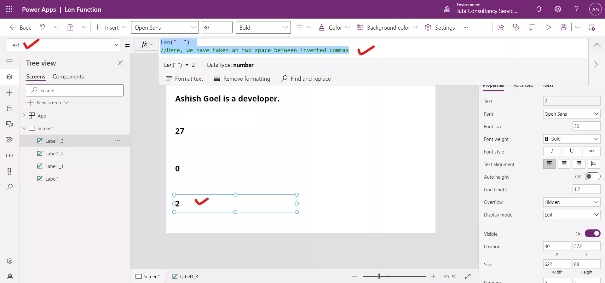Open Label1_3 more options ellipsis
605x283 pixels.
click(117, 141)
